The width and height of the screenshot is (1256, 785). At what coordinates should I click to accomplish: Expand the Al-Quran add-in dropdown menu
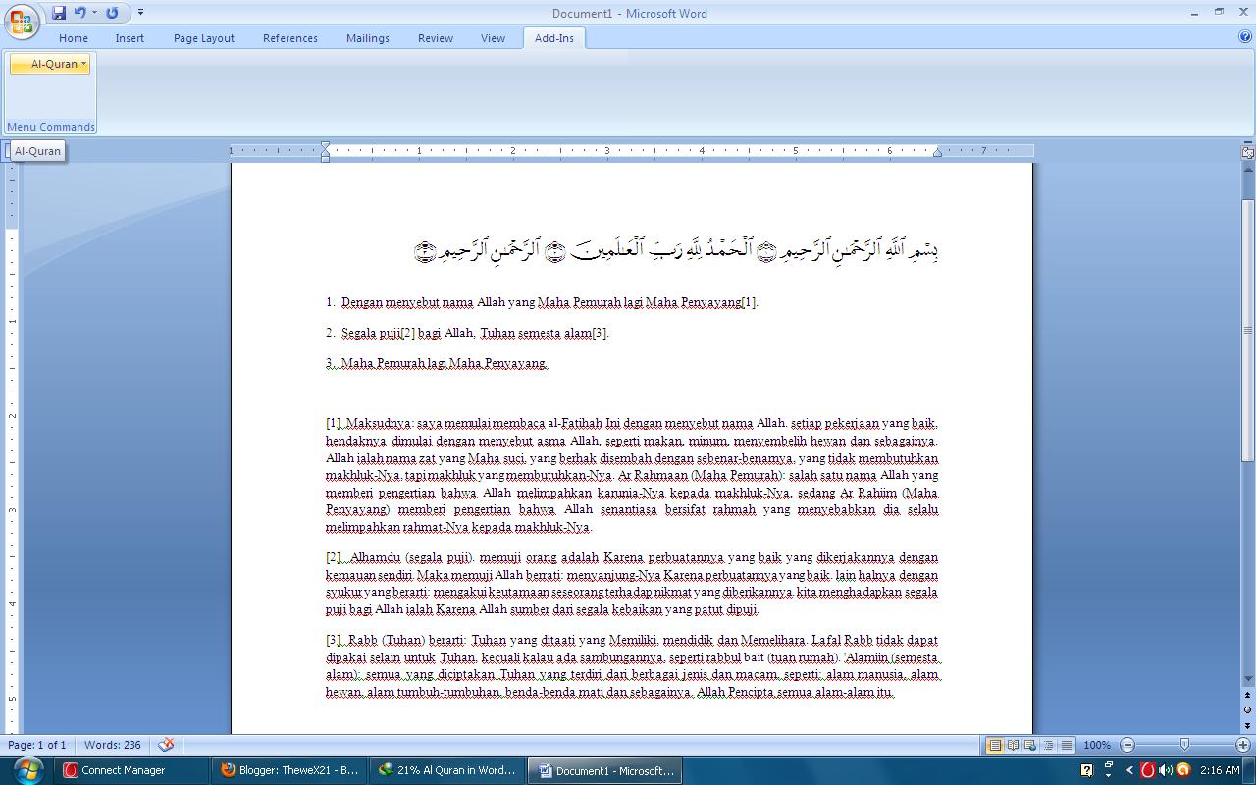coord(50,64)
